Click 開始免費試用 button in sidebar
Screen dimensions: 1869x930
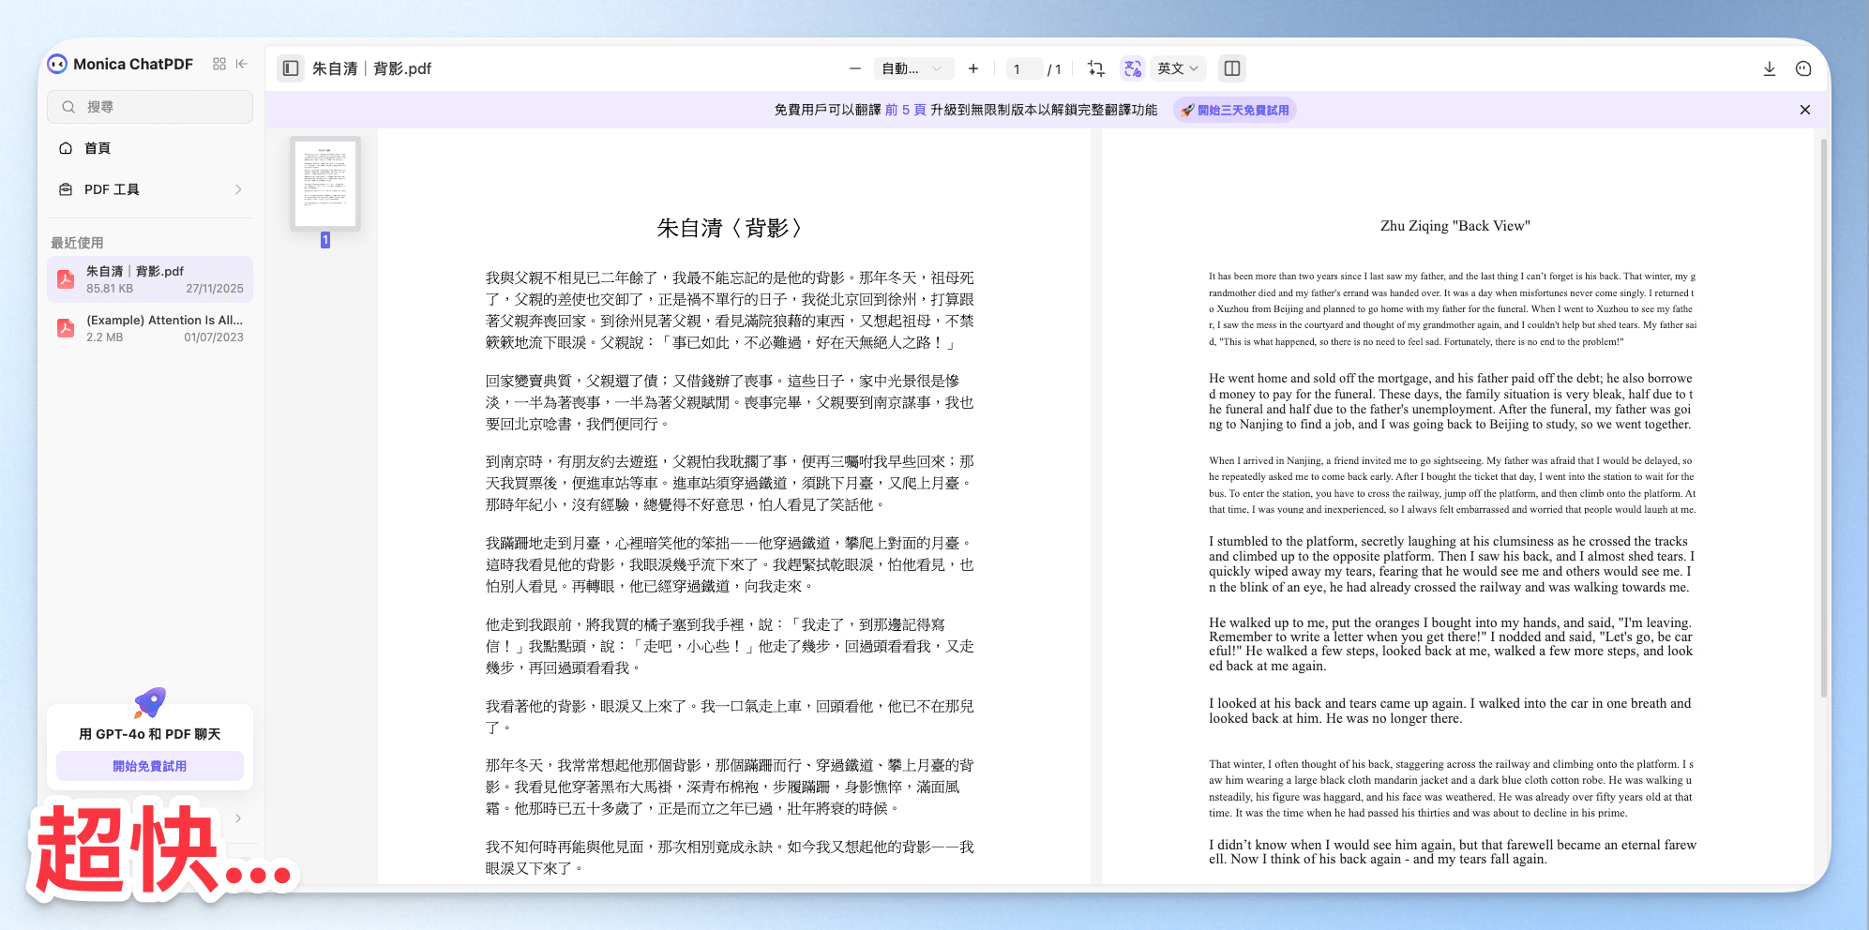tap(150, 766)
